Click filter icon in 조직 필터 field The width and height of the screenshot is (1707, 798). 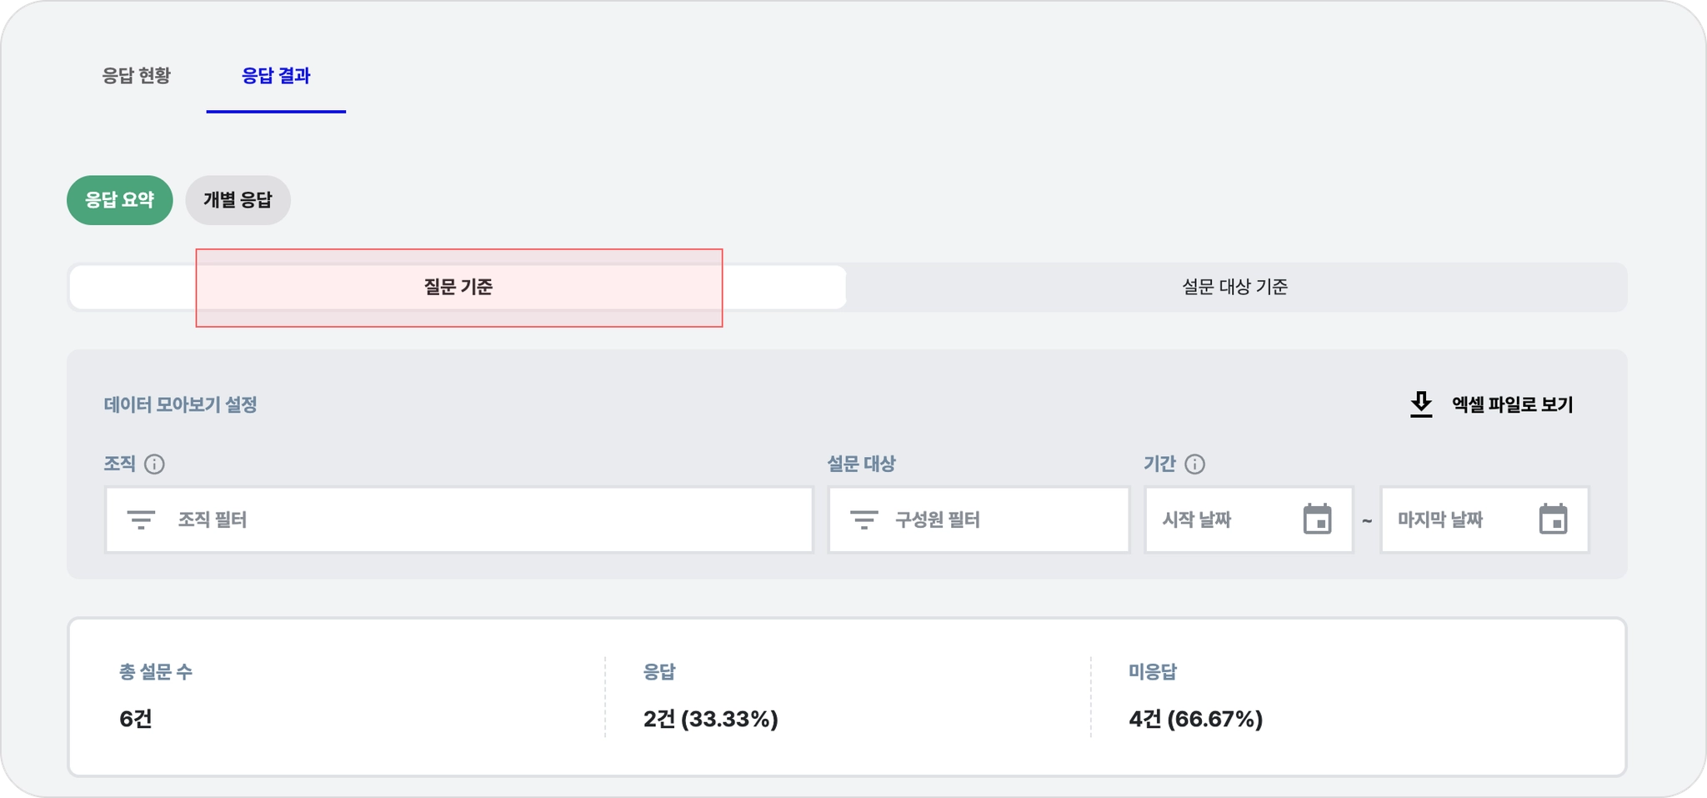[x=141, y=520]
